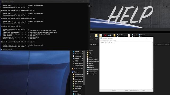Select banned-players.json file
Screen dimensions: 170x95
pos(94,61)
